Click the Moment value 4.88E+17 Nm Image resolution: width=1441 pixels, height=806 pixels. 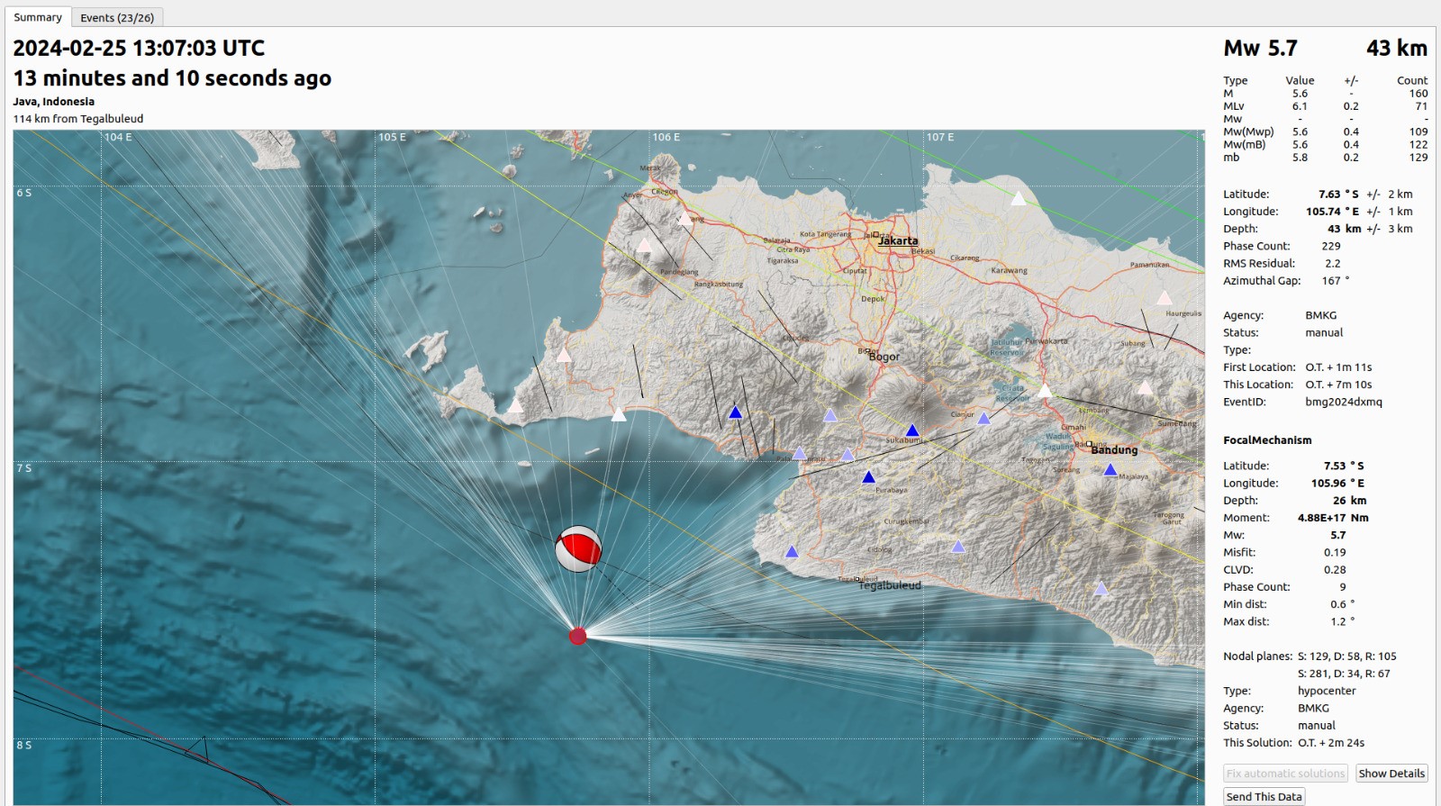coord(1333,518)
